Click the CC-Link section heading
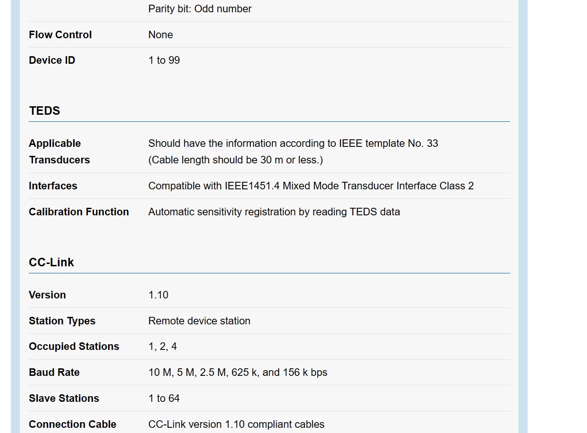The width and height of the screenshot is (587, 433). (51, 263)
